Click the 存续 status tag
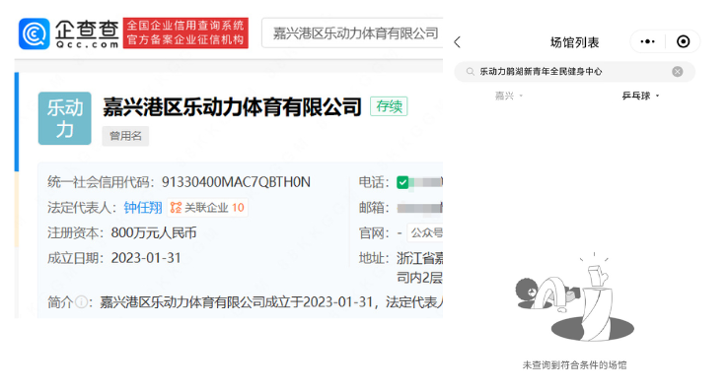This screenshot has height=391, width=728. pyautogui.click(x=389, y=106)
